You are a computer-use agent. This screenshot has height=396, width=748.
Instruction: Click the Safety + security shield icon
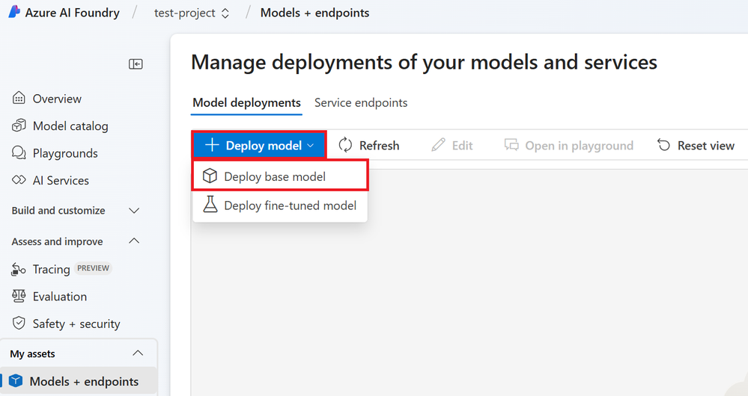[x=19, y=324]
